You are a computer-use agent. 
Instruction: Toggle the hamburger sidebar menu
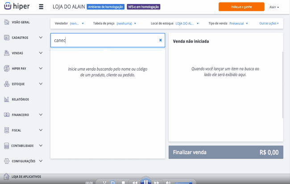coord(41,7)
